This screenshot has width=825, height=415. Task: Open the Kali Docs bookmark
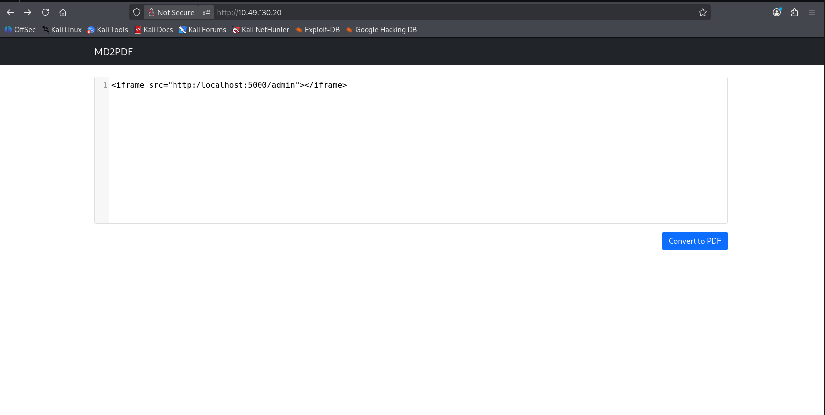153,30
